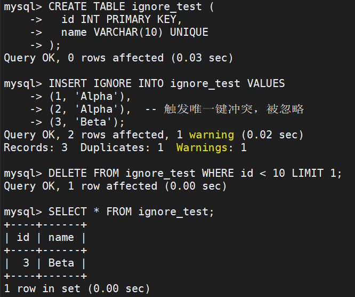Click the yellow 'warning' word
This screenshot has width=355, height=297.
[212, 135]
